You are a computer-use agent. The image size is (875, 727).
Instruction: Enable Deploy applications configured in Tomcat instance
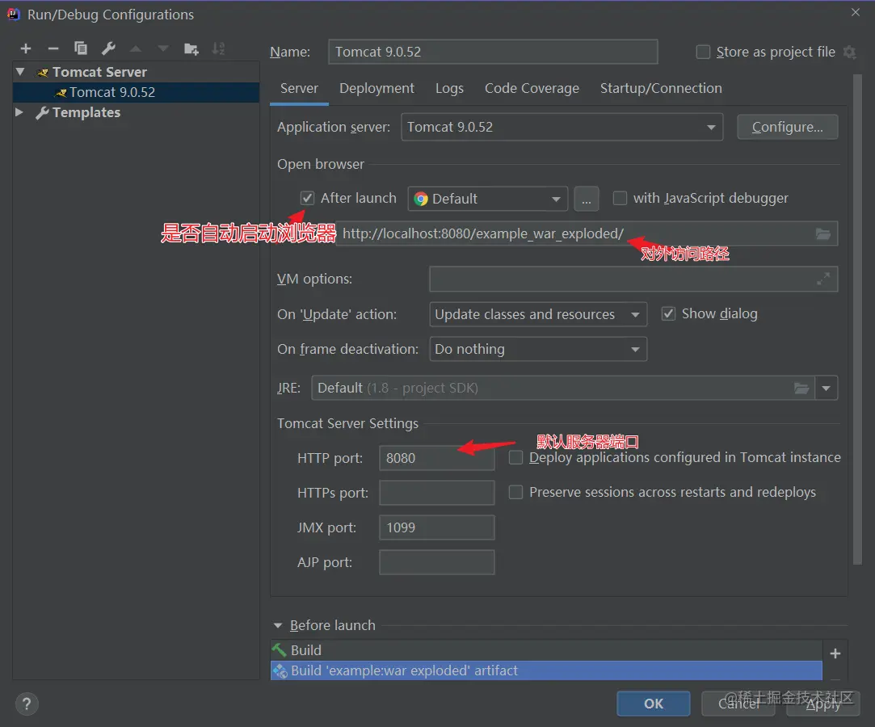pyautogui.click(x=515, y=457)
